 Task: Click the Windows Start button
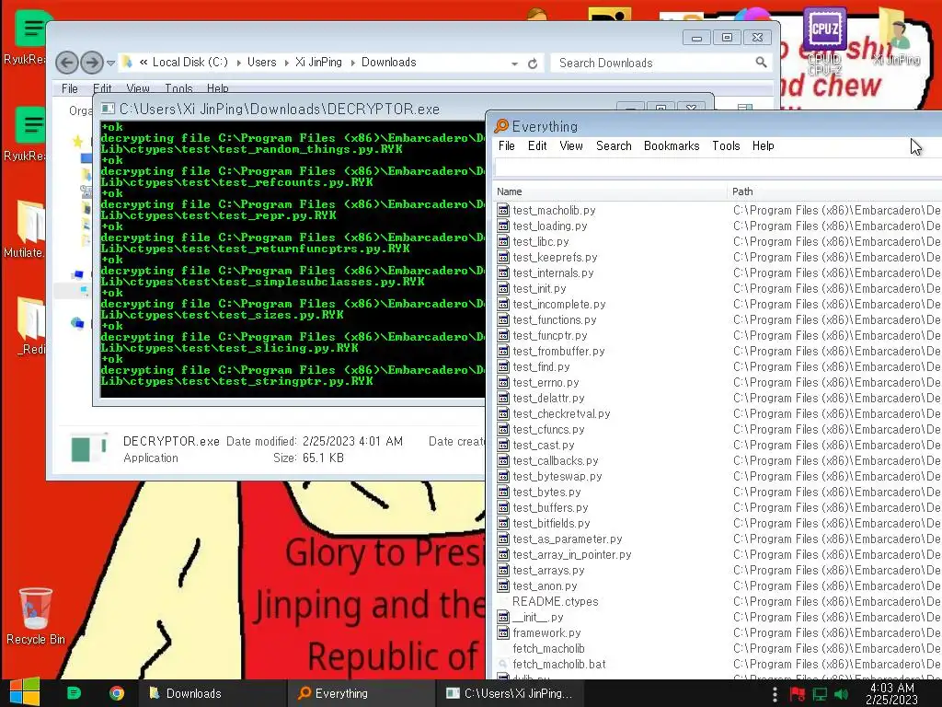(24, 692)
